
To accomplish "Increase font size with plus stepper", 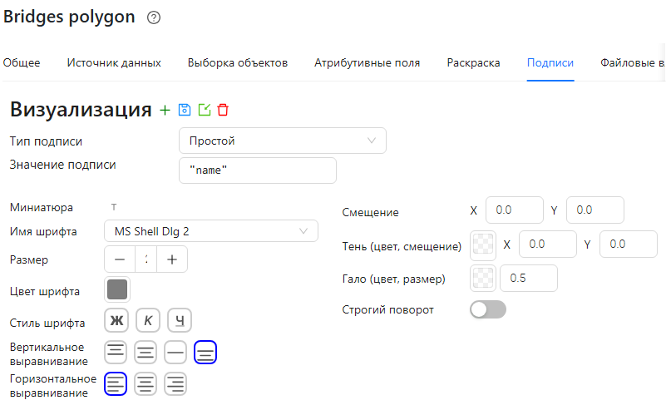I will 172,259.
